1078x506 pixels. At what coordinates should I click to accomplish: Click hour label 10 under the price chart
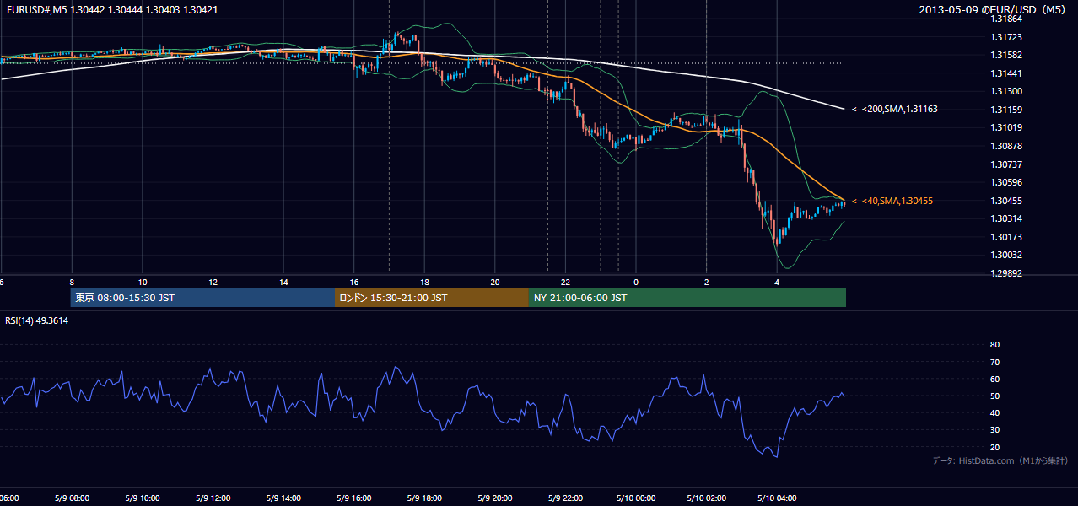point(143,282)
